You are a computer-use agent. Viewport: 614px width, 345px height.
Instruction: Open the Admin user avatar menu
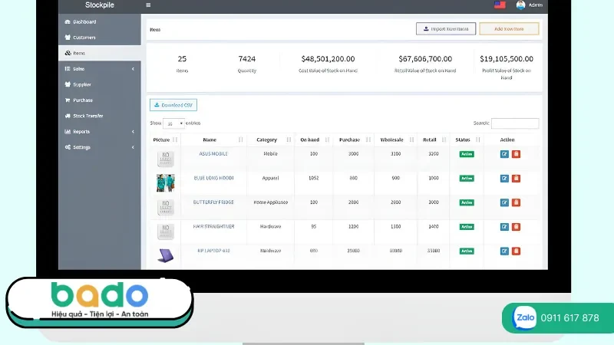(520, 5)
